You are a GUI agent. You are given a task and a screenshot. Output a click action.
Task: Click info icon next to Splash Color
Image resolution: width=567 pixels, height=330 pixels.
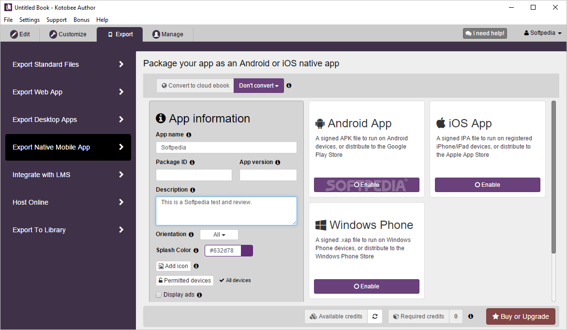[x=196, y=250]
